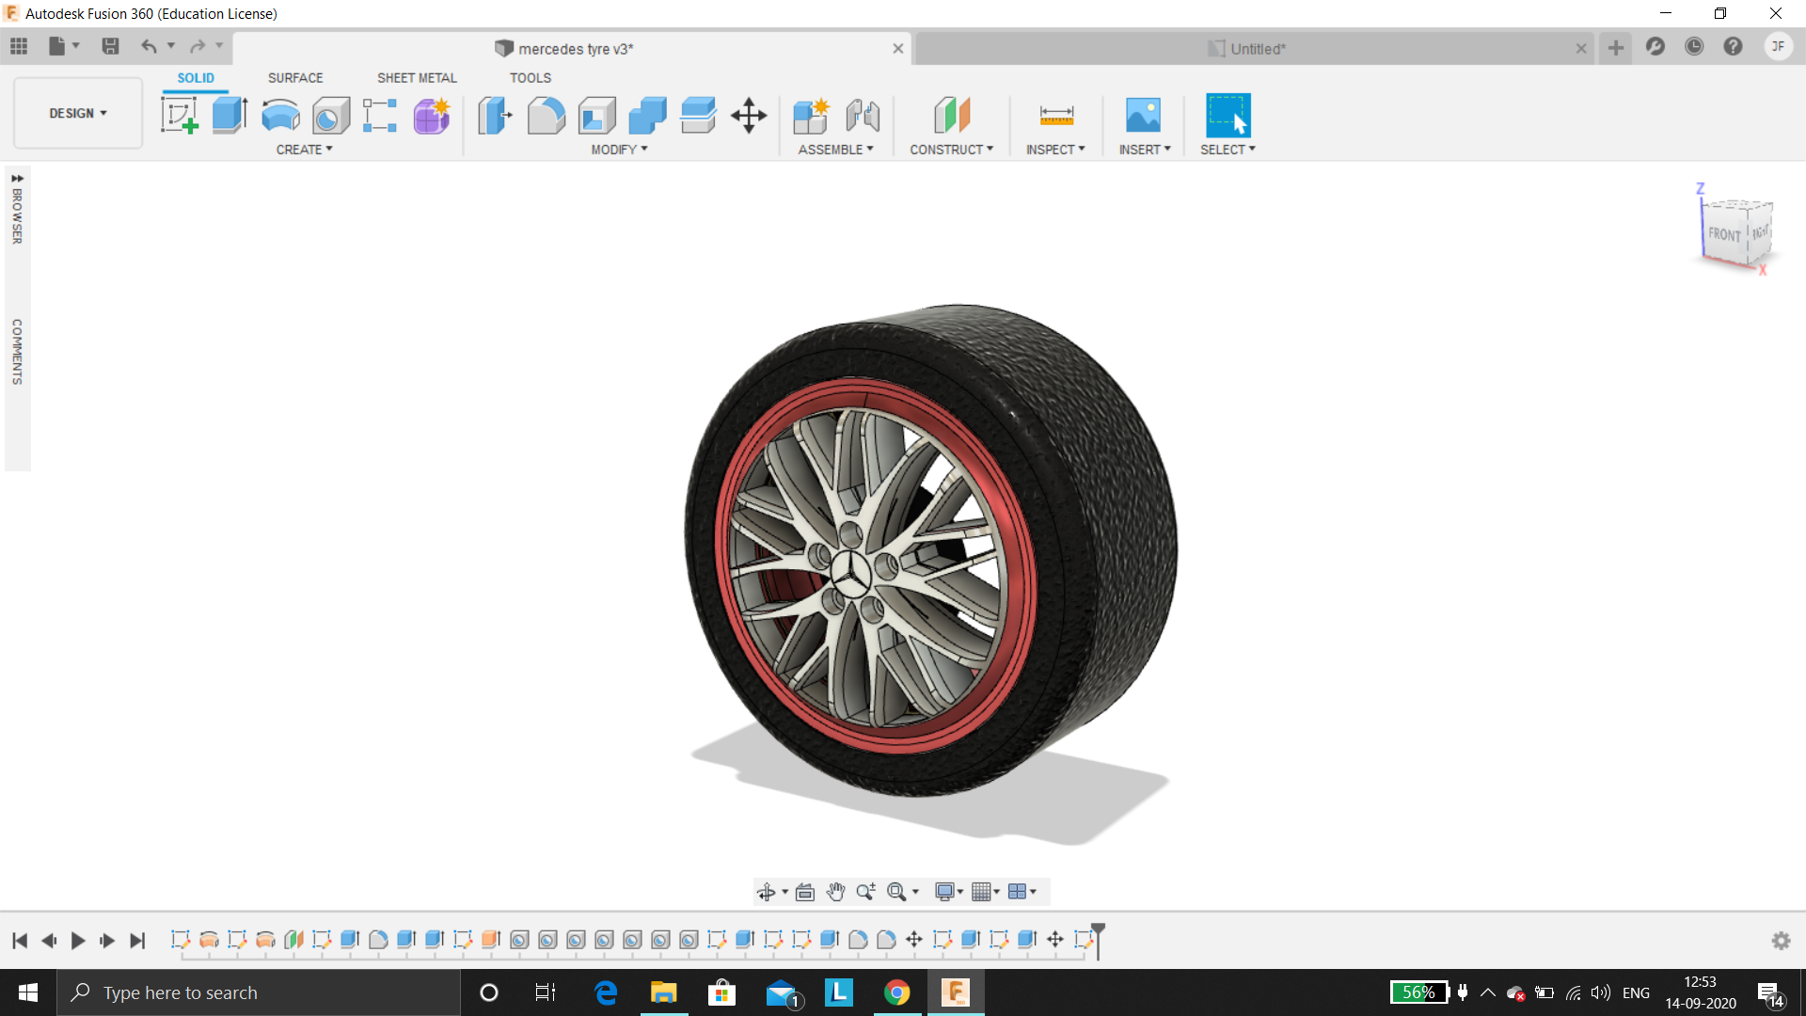Redo the last action
Screen dimensions: 1806x1016
[198, 46]
